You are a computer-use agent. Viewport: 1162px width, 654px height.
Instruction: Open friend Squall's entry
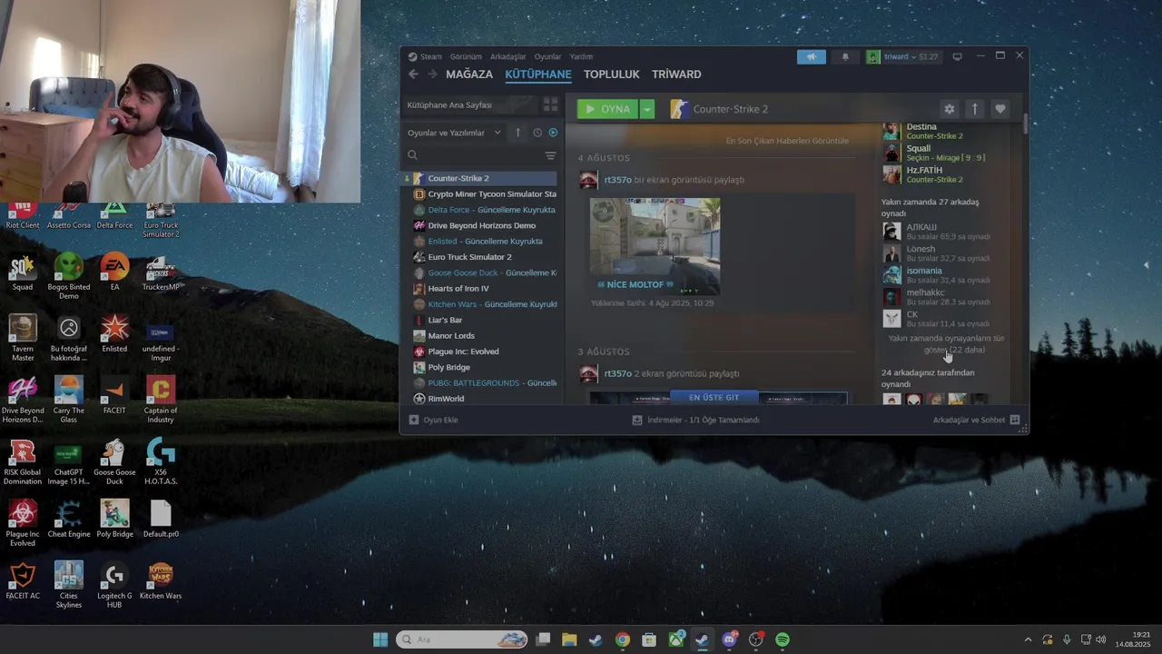pos(944,153)
